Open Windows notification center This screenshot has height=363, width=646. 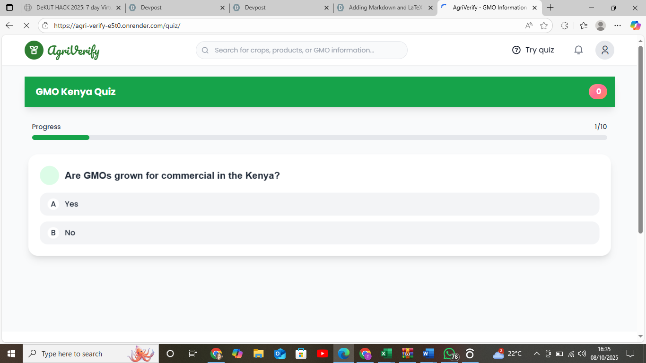pos(630,354)
